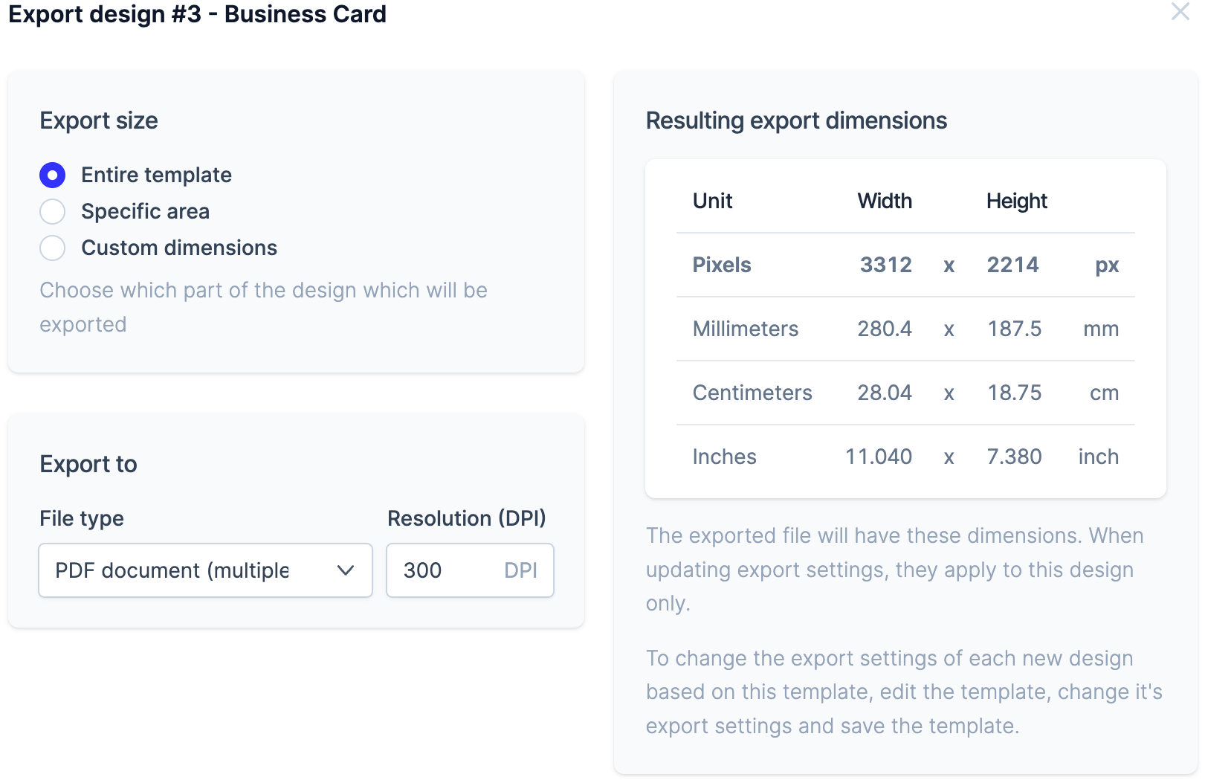Select the Millimeters row label
The image size is (1205, 783).
[745, 329]
